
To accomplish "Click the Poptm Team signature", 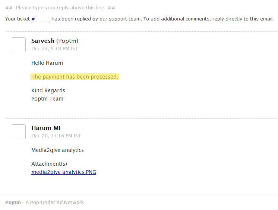I will coord(47,99).
